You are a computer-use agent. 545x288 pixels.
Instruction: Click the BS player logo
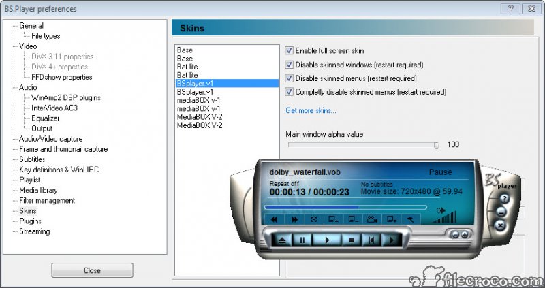[x=500, y=181]
